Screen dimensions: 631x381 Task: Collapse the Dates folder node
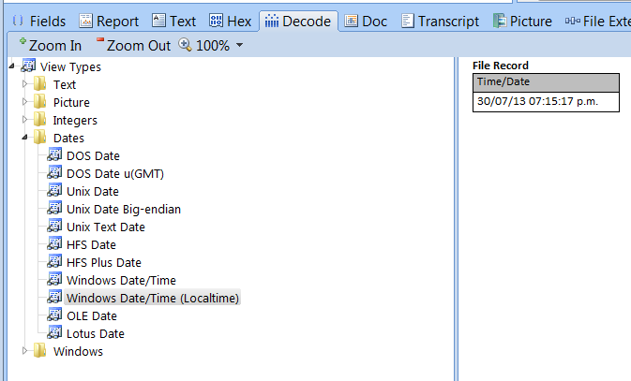24,138
